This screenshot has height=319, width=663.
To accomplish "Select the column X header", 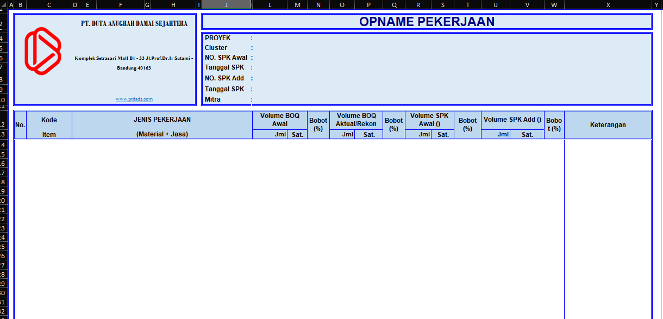I will [x=608, y=4].
